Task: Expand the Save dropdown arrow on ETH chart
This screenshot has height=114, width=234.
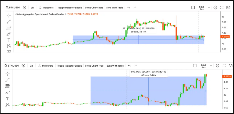Action: (x=211, y=65)
